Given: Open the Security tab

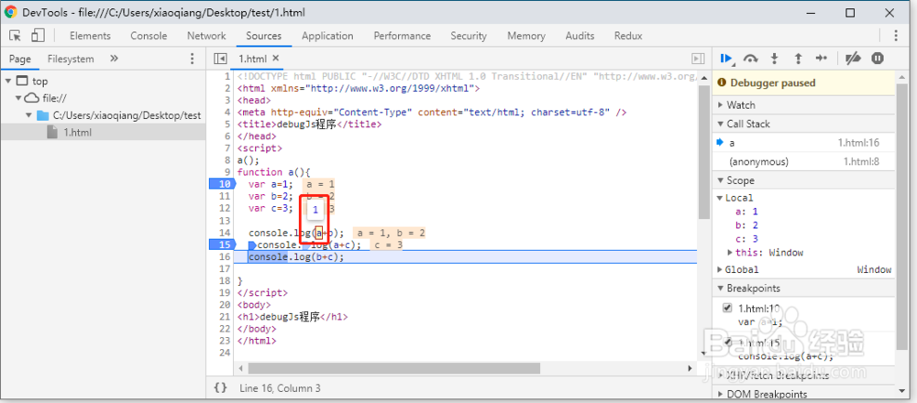Looking at the screenshot, I should click(x=469, y=36).
